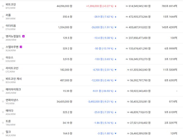
Task: Click the star icon next to LTC/KRW
Action: click(x=3, y=70)
